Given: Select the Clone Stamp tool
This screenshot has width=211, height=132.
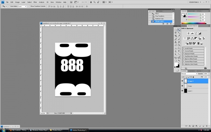Looking at the screenshot, I should (x=175, y=42).
